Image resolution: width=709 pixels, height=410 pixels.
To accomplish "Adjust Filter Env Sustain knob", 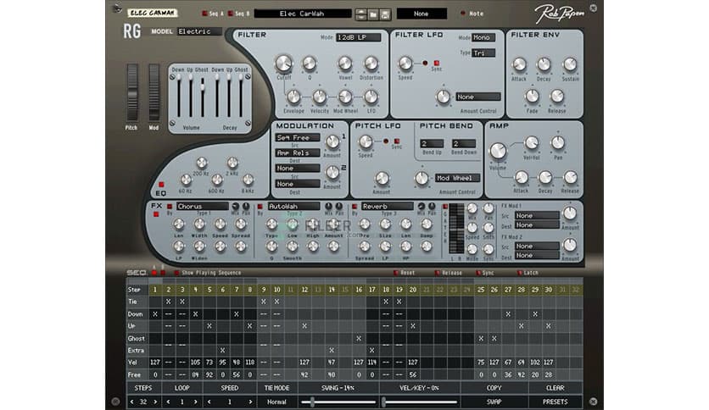I will pos(570,64).
